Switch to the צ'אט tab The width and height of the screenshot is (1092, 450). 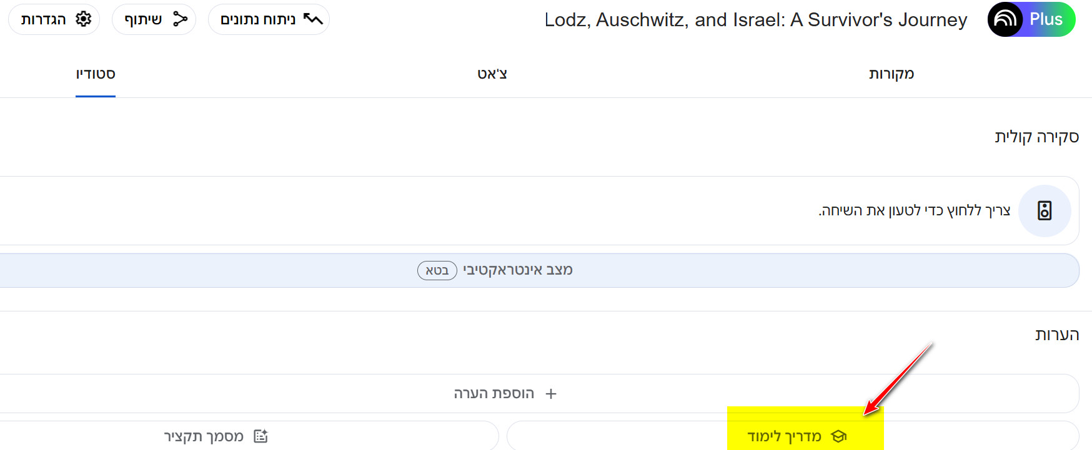[x=492, y=74]
